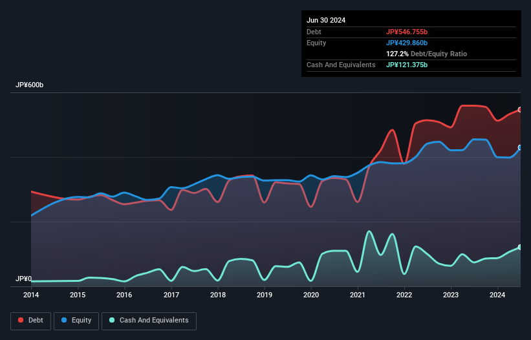The image size is (531, 340).
Task: Toggle the Debt legend button
Action: [x=31, y=321]
